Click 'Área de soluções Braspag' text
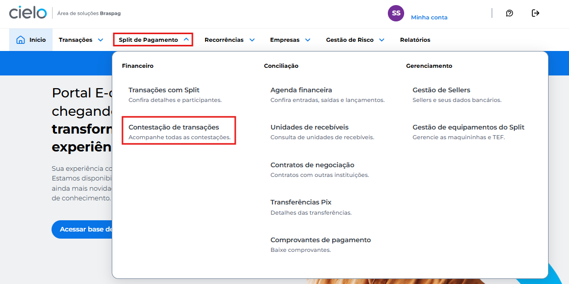 [89, 13]
